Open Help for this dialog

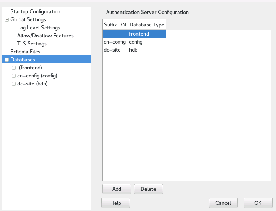coord(116,203)
